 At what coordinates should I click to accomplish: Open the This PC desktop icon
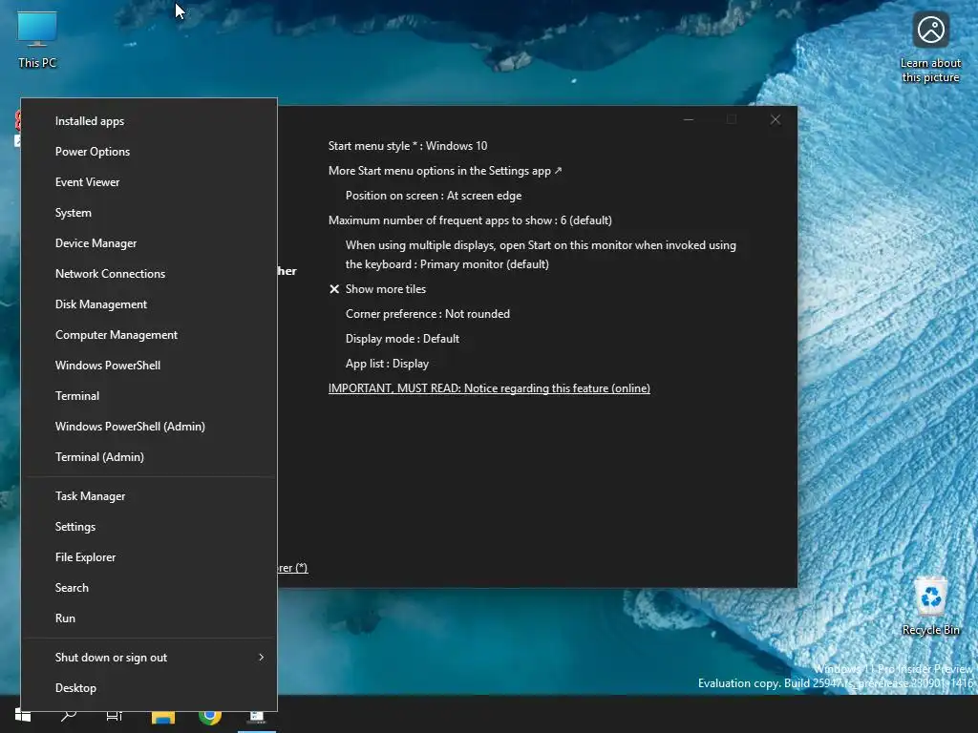tap(37, 39)
